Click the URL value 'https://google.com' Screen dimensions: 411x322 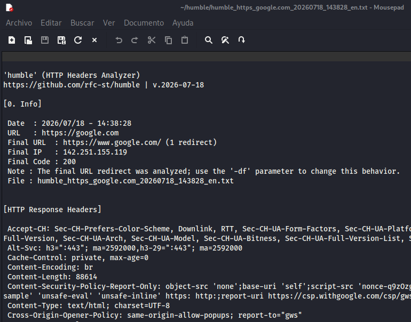click(x=80, y=133)
